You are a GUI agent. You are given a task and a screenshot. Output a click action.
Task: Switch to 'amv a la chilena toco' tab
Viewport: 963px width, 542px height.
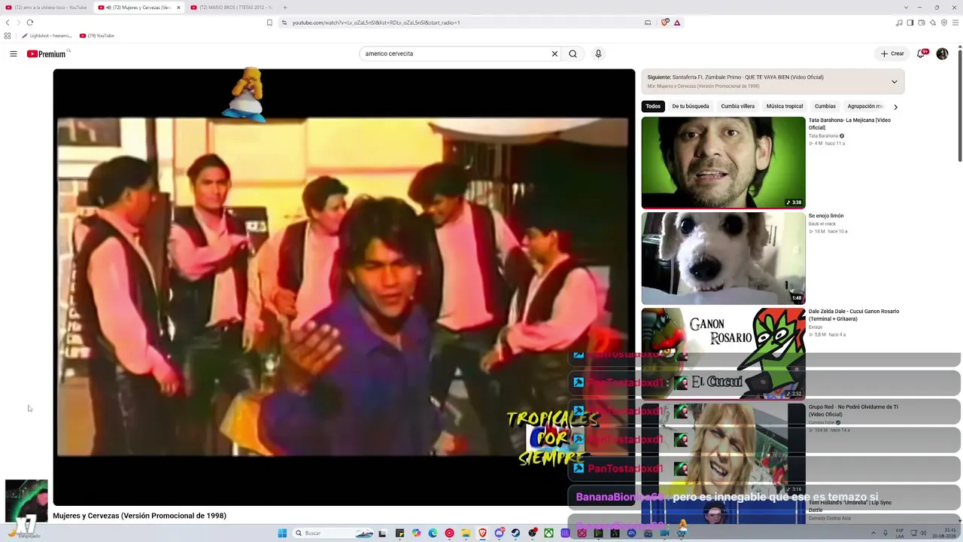[x=46, y=8]
